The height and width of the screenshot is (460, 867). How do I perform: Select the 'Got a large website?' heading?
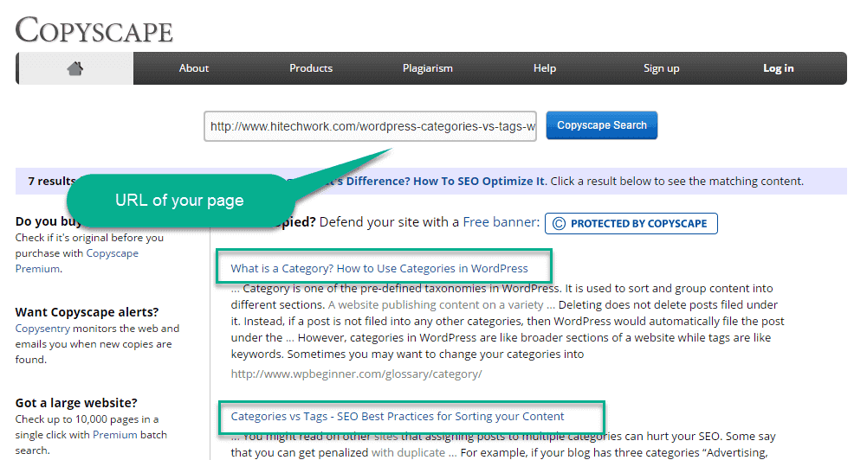click(76, 403)
